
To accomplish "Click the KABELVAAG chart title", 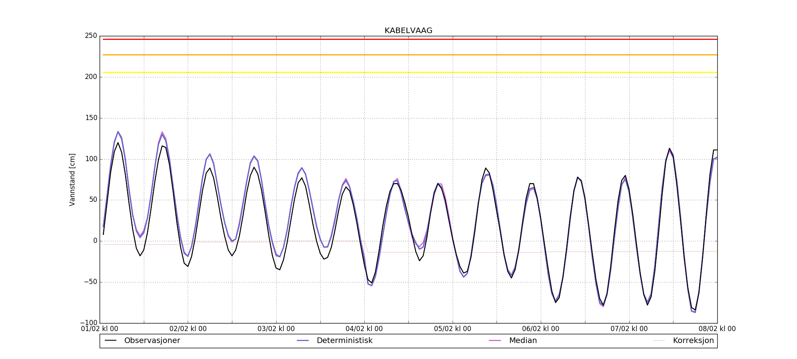I will [x=408, y=31].
